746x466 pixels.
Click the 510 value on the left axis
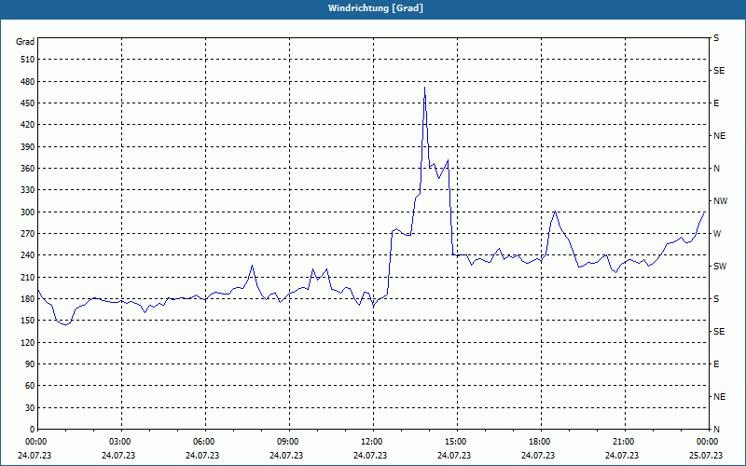(x=28, y=60)
